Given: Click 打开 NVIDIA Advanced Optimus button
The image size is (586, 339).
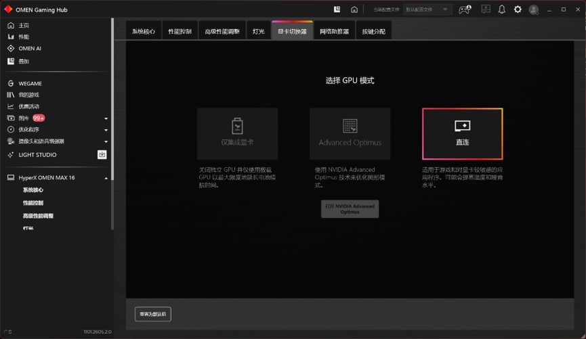Looking at the screenshot, I should click(350, 208).
